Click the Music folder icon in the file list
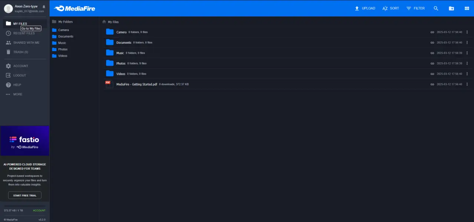Viewport: 474px width, 222px height. [x=110, y=53]
